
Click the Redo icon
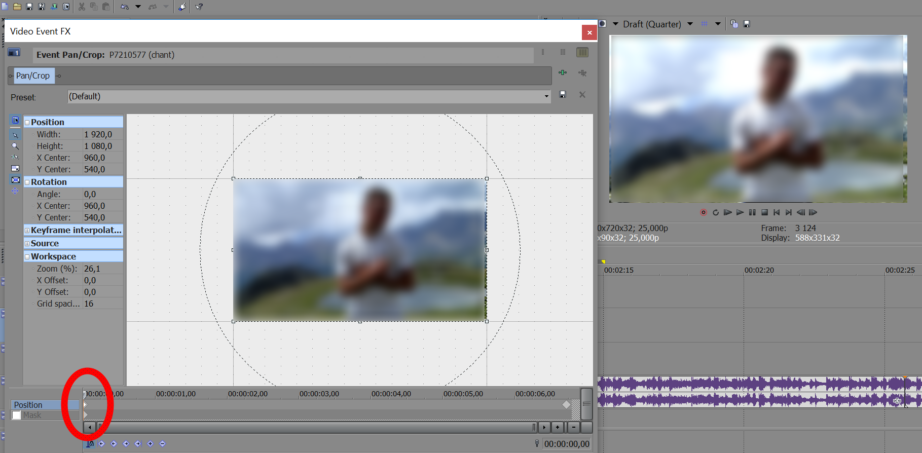pos(153,7)
